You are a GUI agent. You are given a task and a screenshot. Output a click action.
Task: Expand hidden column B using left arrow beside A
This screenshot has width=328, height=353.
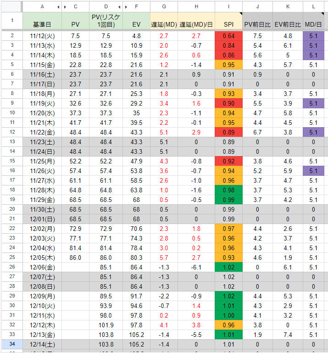58,7
